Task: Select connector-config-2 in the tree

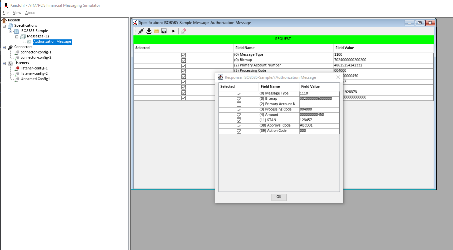Action: tap(36, 57)
